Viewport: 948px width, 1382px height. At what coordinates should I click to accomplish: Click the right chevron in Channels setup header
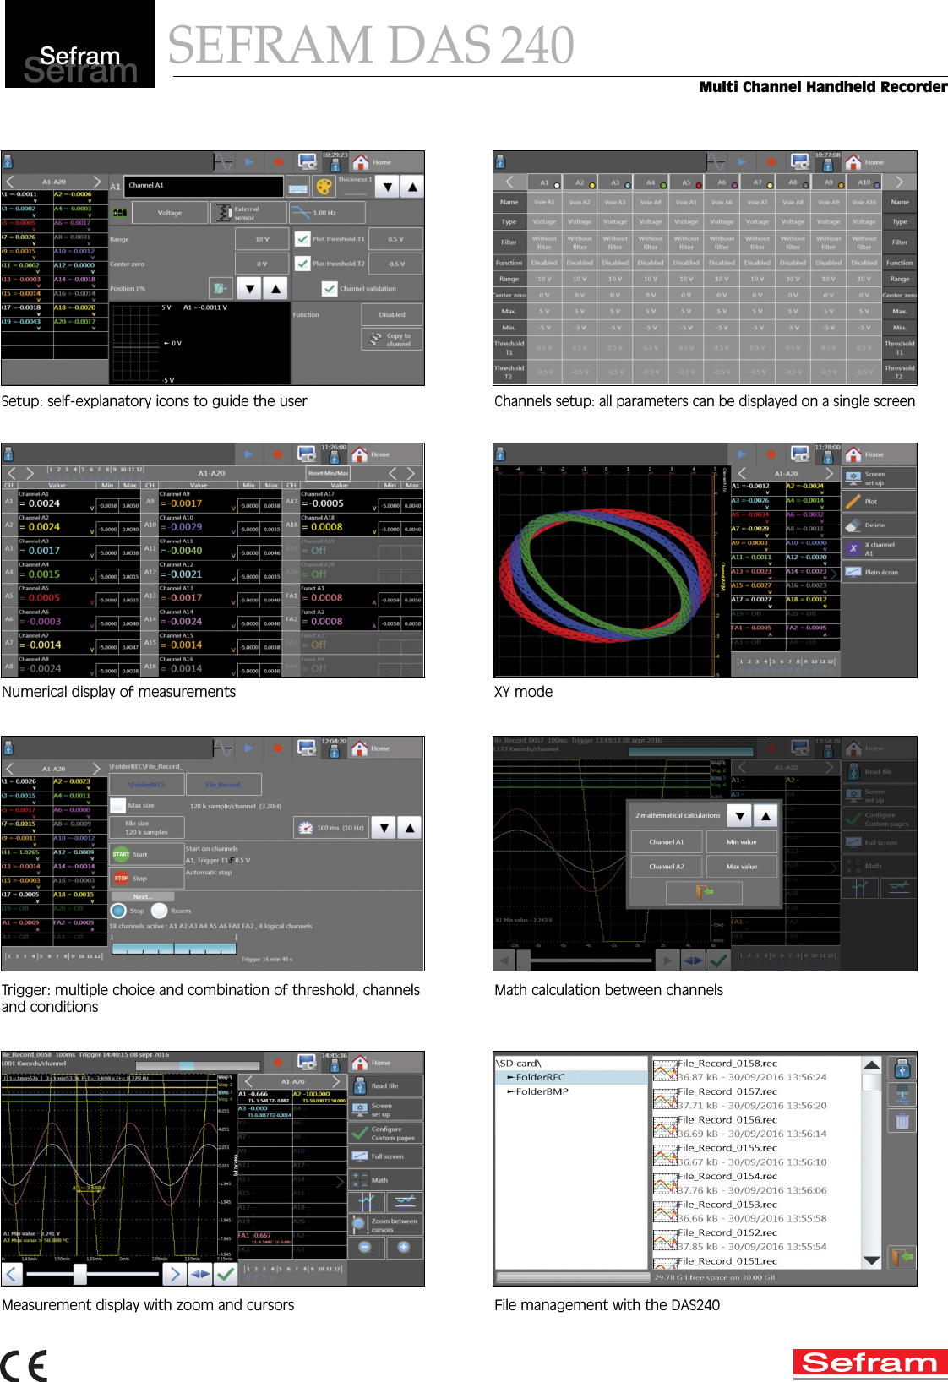click(900, 182)
